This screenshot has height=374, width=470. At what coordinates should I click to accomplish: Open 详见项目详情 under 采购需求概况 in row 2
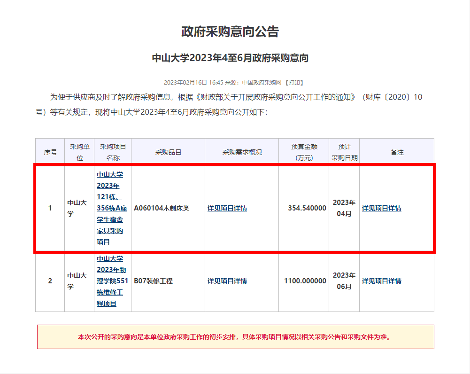(227, 281)
